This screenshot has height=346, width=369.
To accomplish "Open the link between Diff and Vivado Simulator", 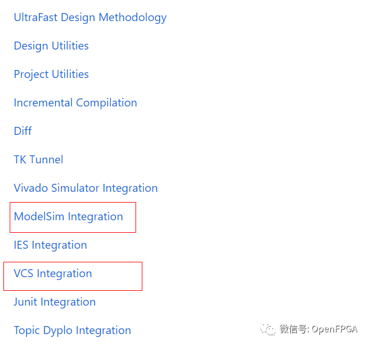I will pos(38,159).
